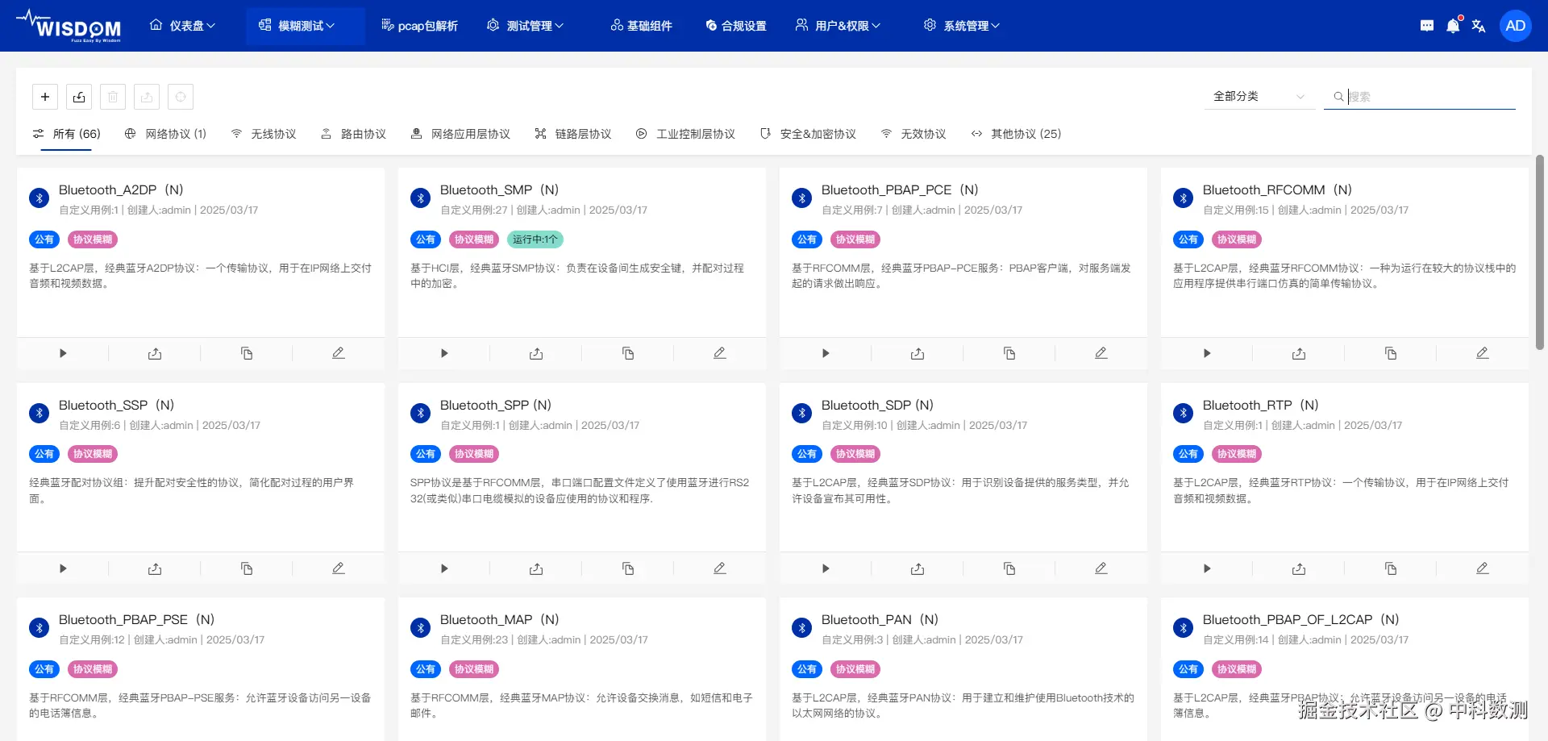Open the 安全&加密协议 tab
This screenshot has height=741, width=1548.
(808, 134)
